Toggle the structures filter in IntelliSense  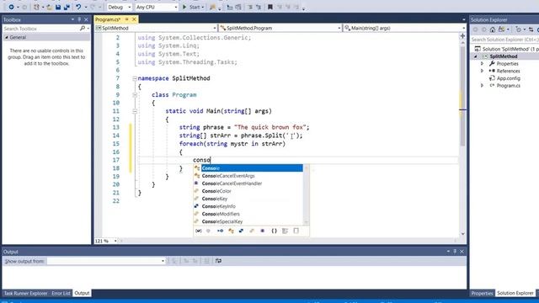241,231
